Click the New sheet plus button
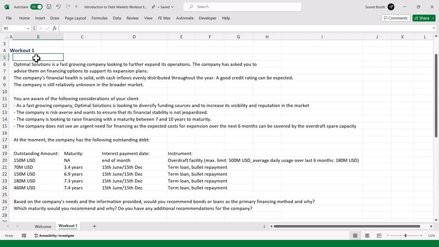 [94, 226]
